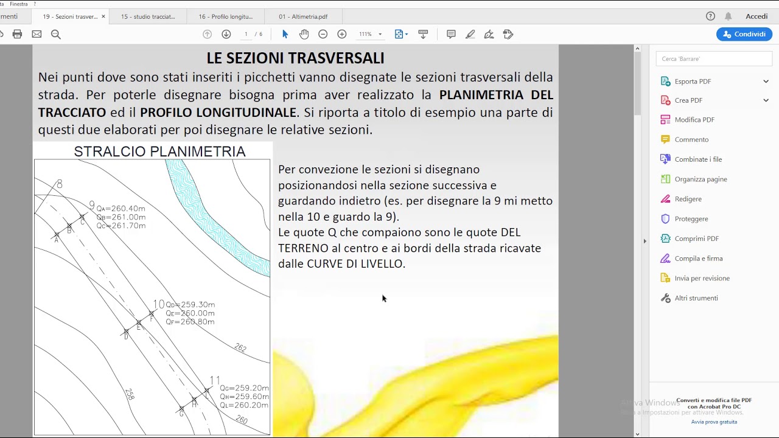The image size is (779, 438).
Task: Open the Comprimi PDF tool
Action: click(x=696, y=238)
